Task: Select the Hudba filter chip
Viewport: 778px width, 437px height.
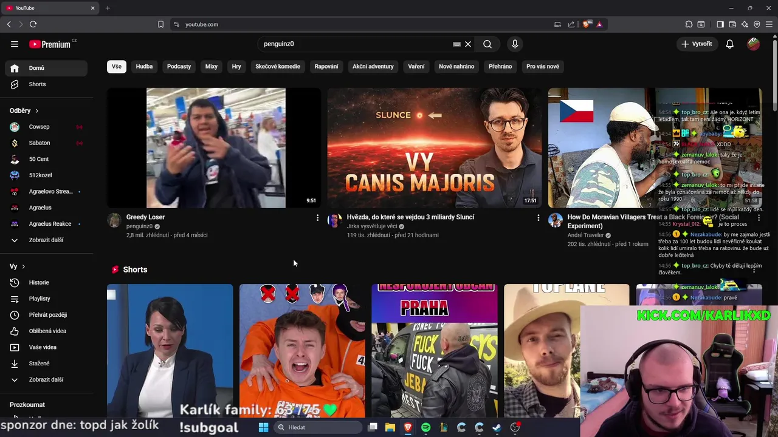Action: point(144,66)
